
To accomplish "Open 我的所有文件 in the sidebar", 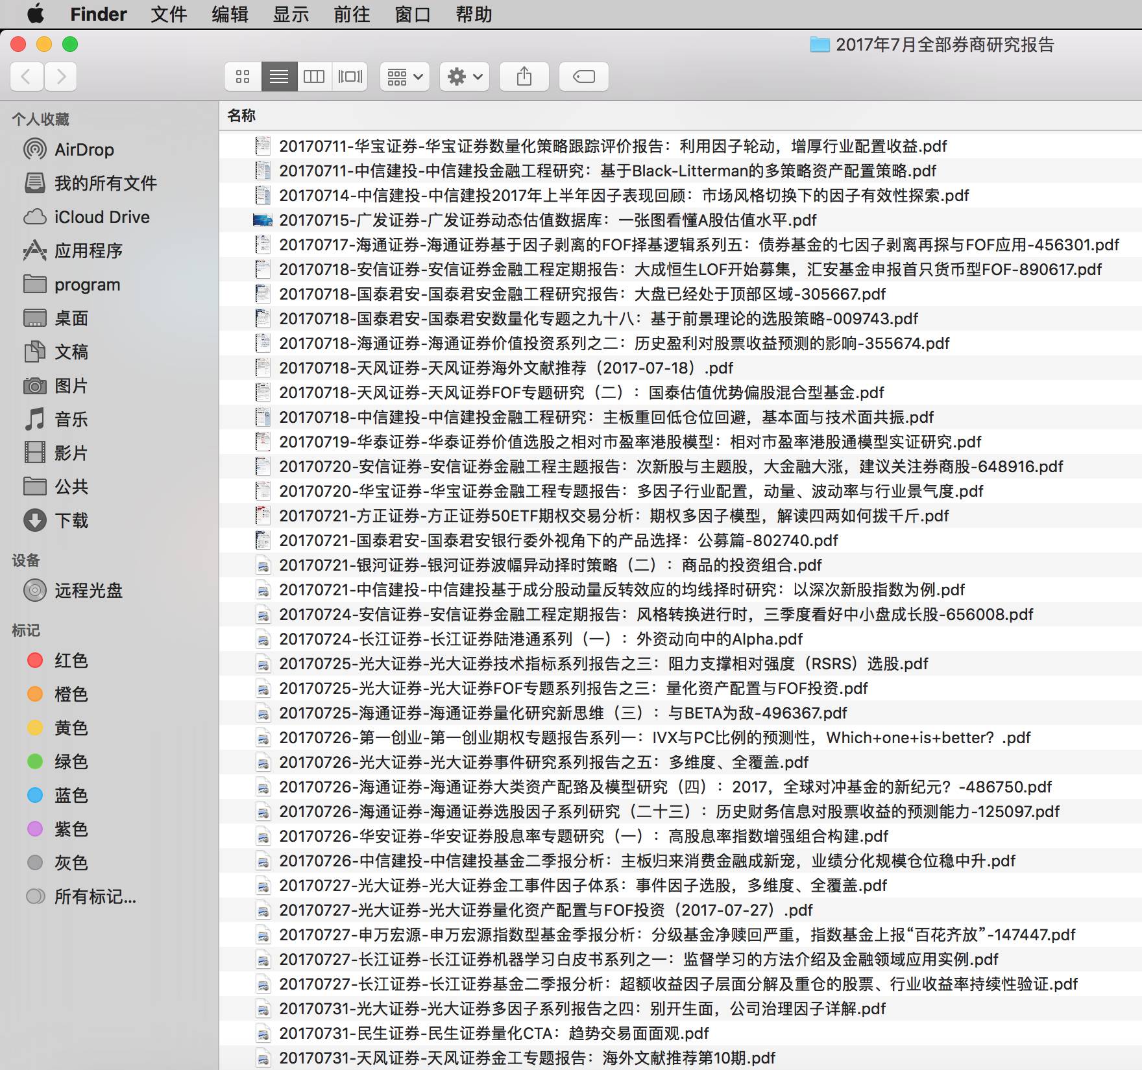I will (91, 184).
